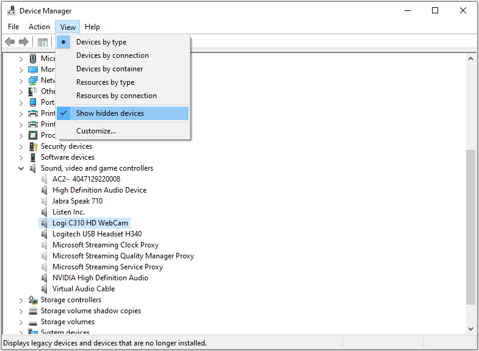Click the Storage controllers icon

tap(33, 300)
